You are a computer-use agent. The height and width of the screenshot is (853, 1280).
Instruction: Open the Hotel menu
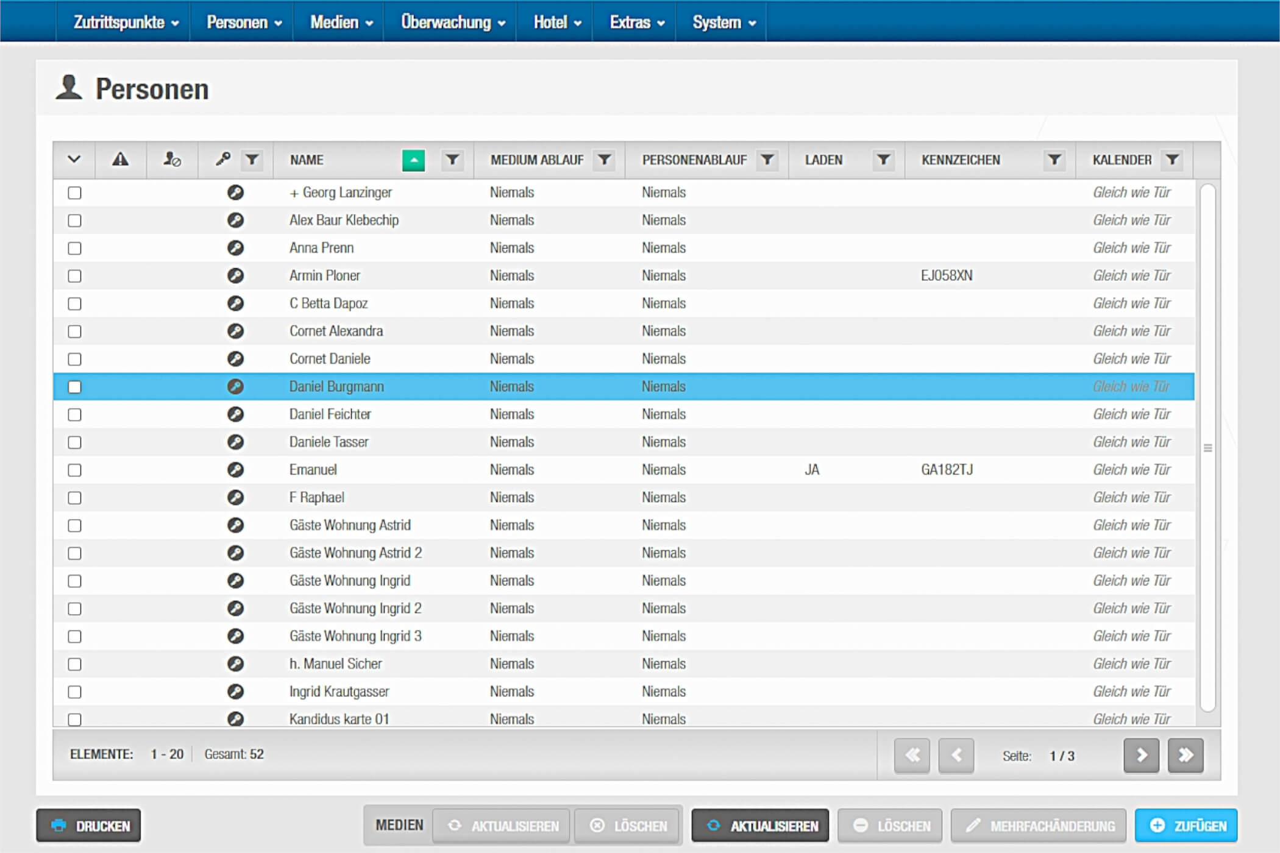point(556,23)
